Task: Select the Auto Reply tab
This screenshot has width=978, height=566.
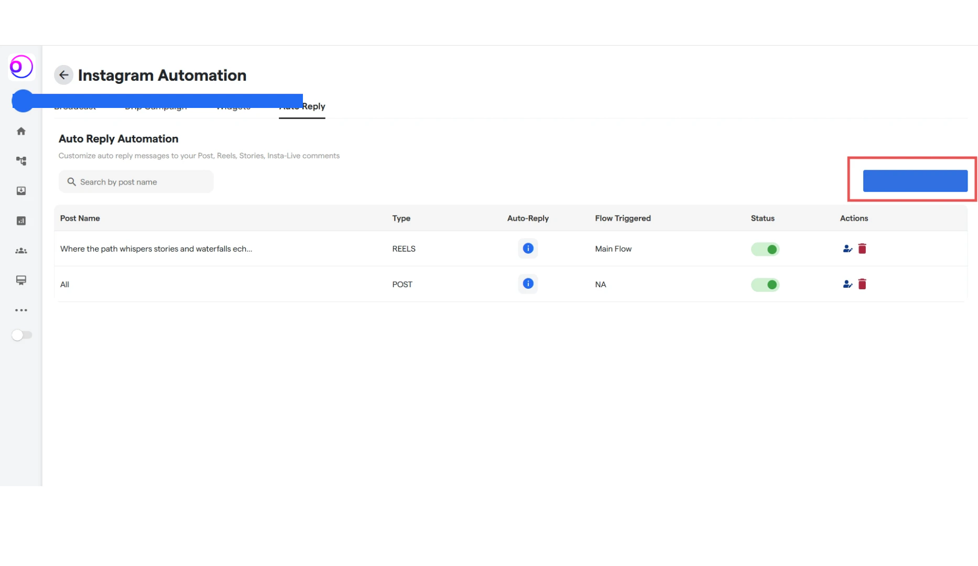Action: [x=302, y=106]
